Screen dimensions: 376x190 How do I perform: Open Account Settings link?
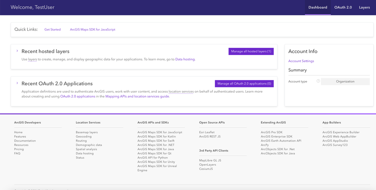click(301, 61)
